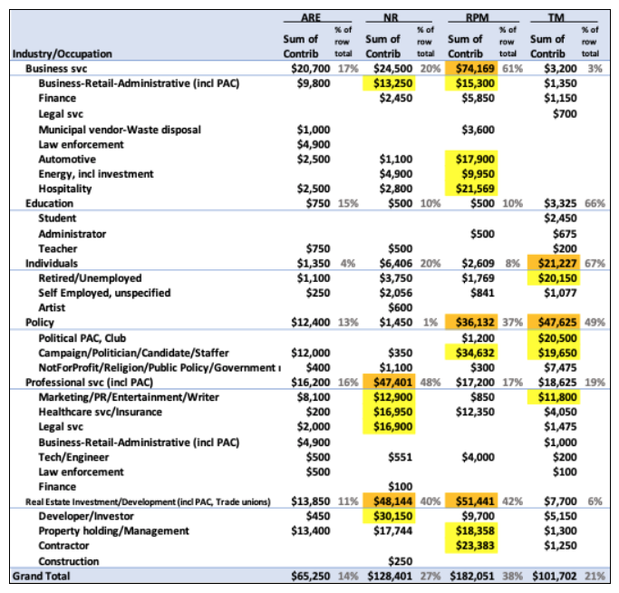Select the Healthcare svc/Insurance row label
Image resolution: width=619 pixels, height=593 pixels.
100,412
